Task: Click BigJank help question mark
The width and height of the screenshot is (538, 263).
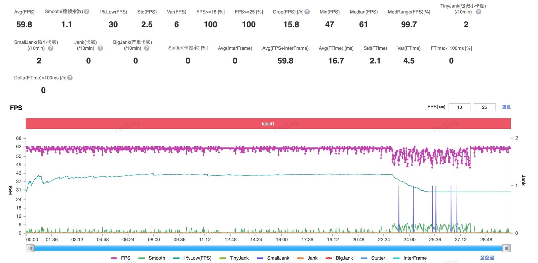Action: 147,48
